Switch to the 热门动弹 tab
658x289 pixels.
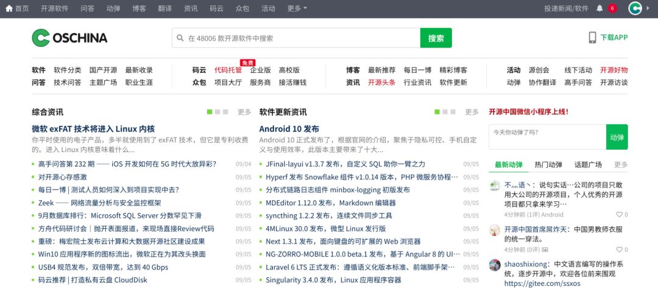click(548, 165)
